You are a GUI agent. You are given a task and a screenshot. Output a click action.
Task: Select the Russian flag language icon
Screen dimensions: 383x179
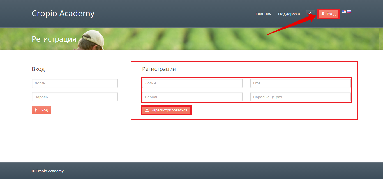coord(349,12)
